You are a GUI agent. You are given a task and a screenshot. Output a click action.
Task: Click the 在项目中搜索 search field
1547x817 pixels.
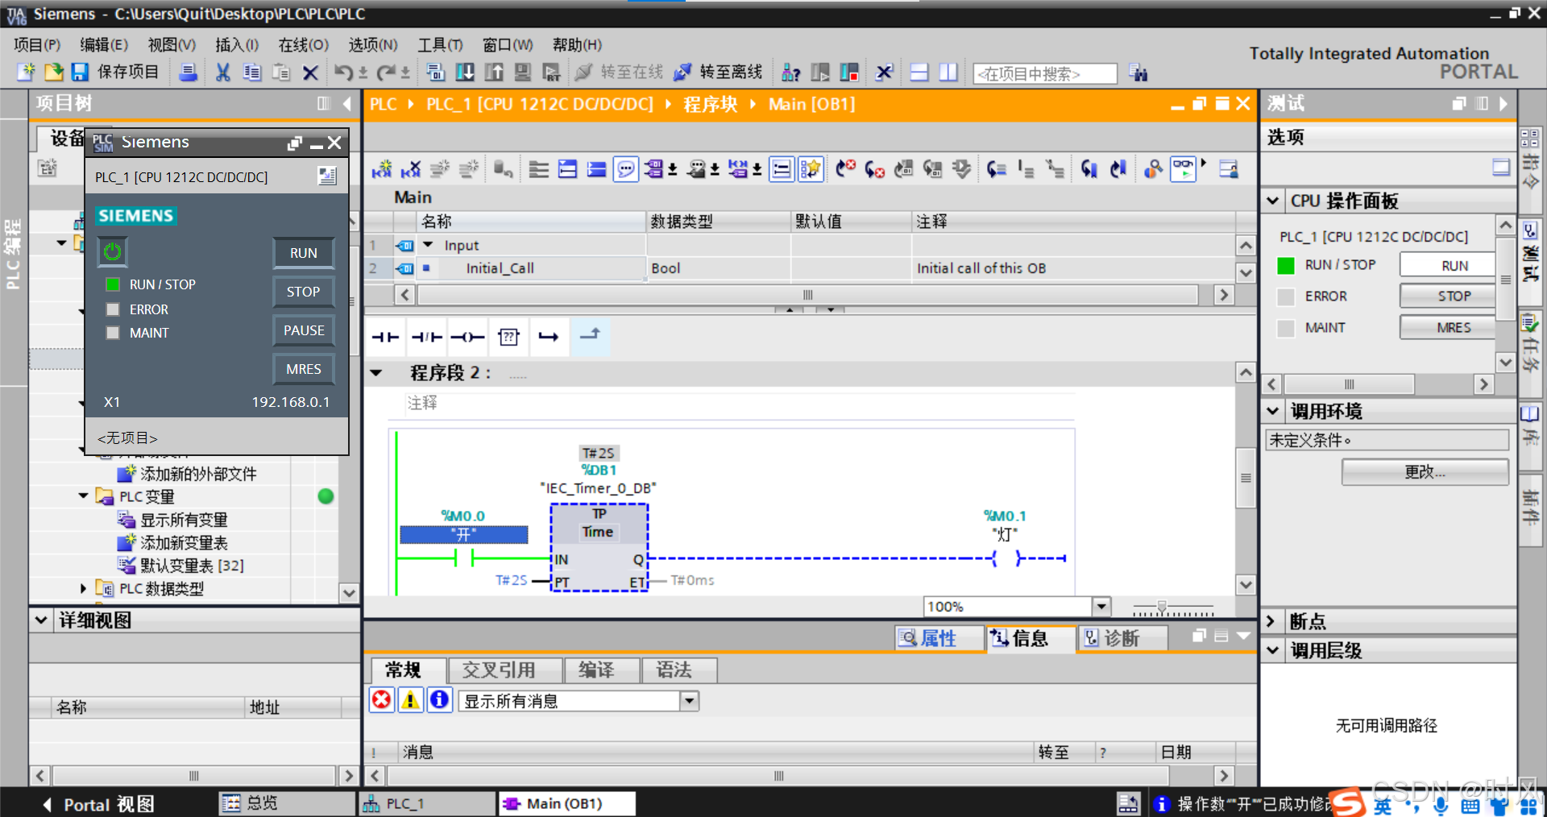tap(1044, 73)
